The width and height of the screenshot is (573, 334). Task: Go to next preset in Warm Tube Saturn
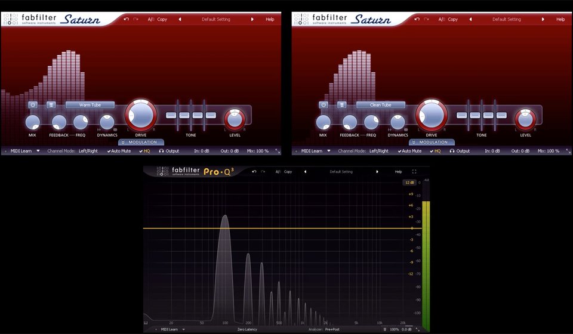point(252,19)
